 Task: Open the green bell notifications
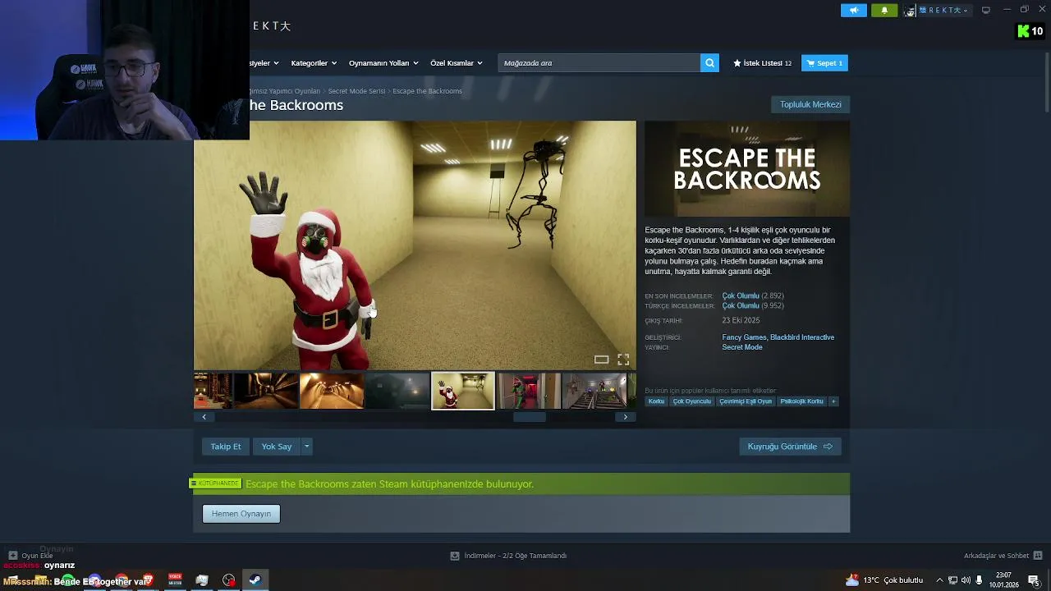(x=884, y=11)
